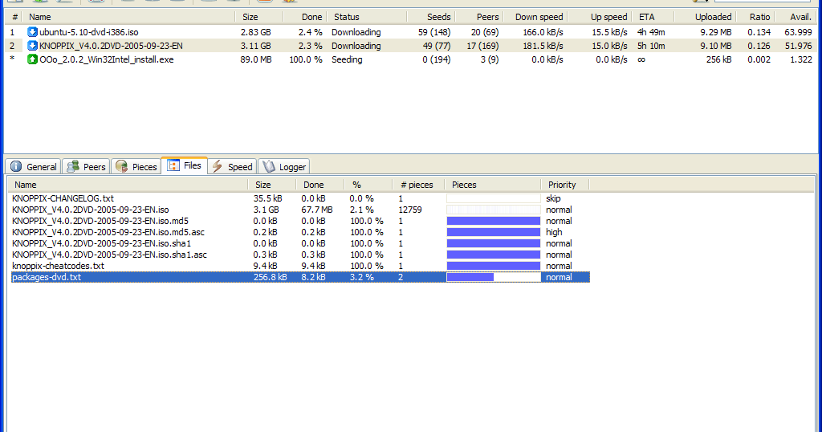
Task: Open the Speed tab
Action: [232, 167]
